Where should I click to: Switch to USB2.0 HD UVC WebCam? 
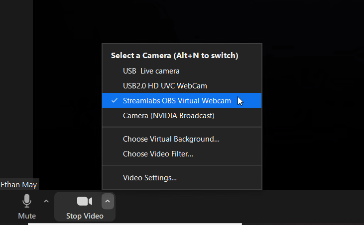point(165,86)
